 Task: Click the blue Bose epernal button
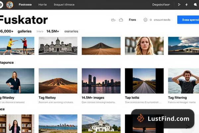(x=188, y=20)
